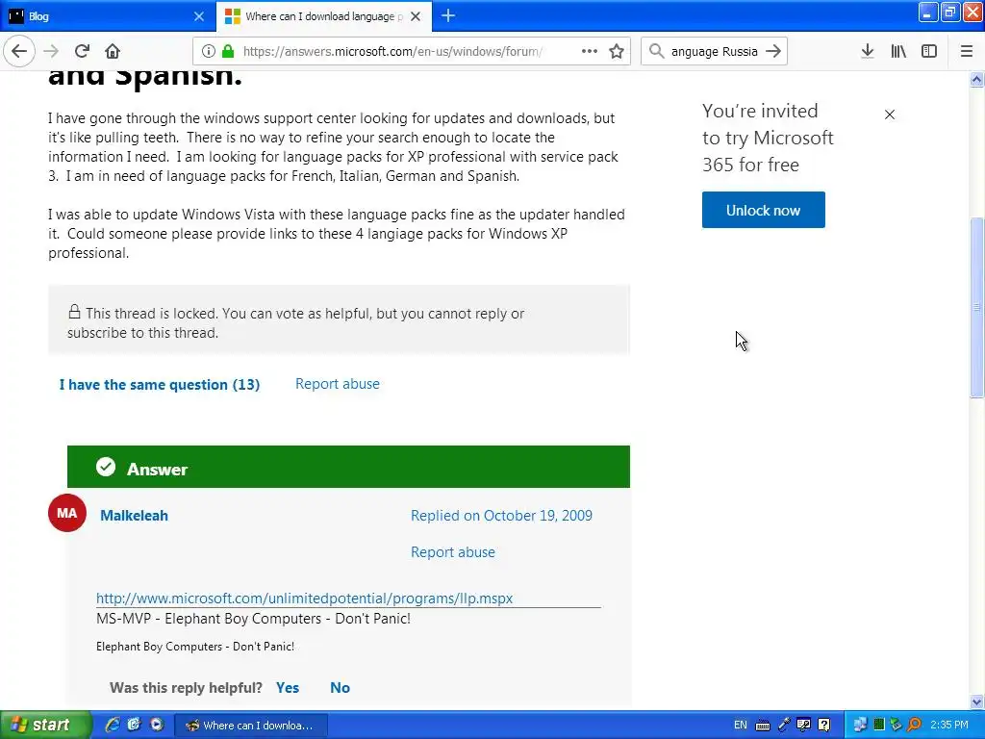The height and width of the screenshot is (739, 985).
Task: Click the language bar help icon
Action: 824,726
